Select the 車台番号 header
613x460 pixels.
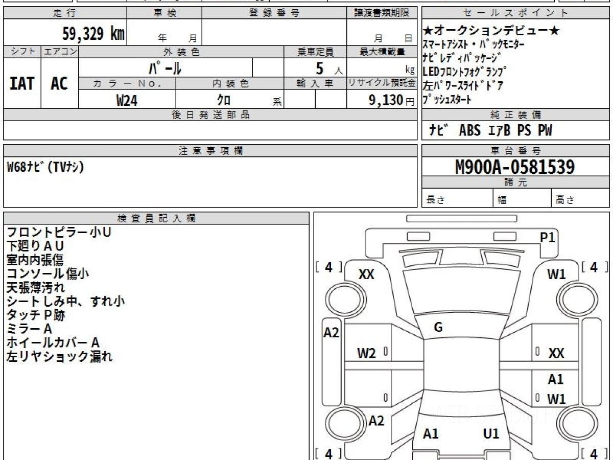pos(515,151)
